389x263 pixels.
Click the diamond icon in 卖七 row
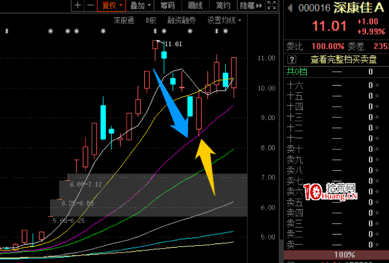(377, 181)
